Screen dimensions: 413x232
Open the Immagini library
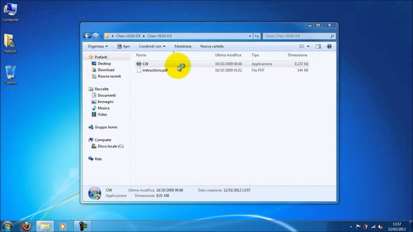click(106, 102)
